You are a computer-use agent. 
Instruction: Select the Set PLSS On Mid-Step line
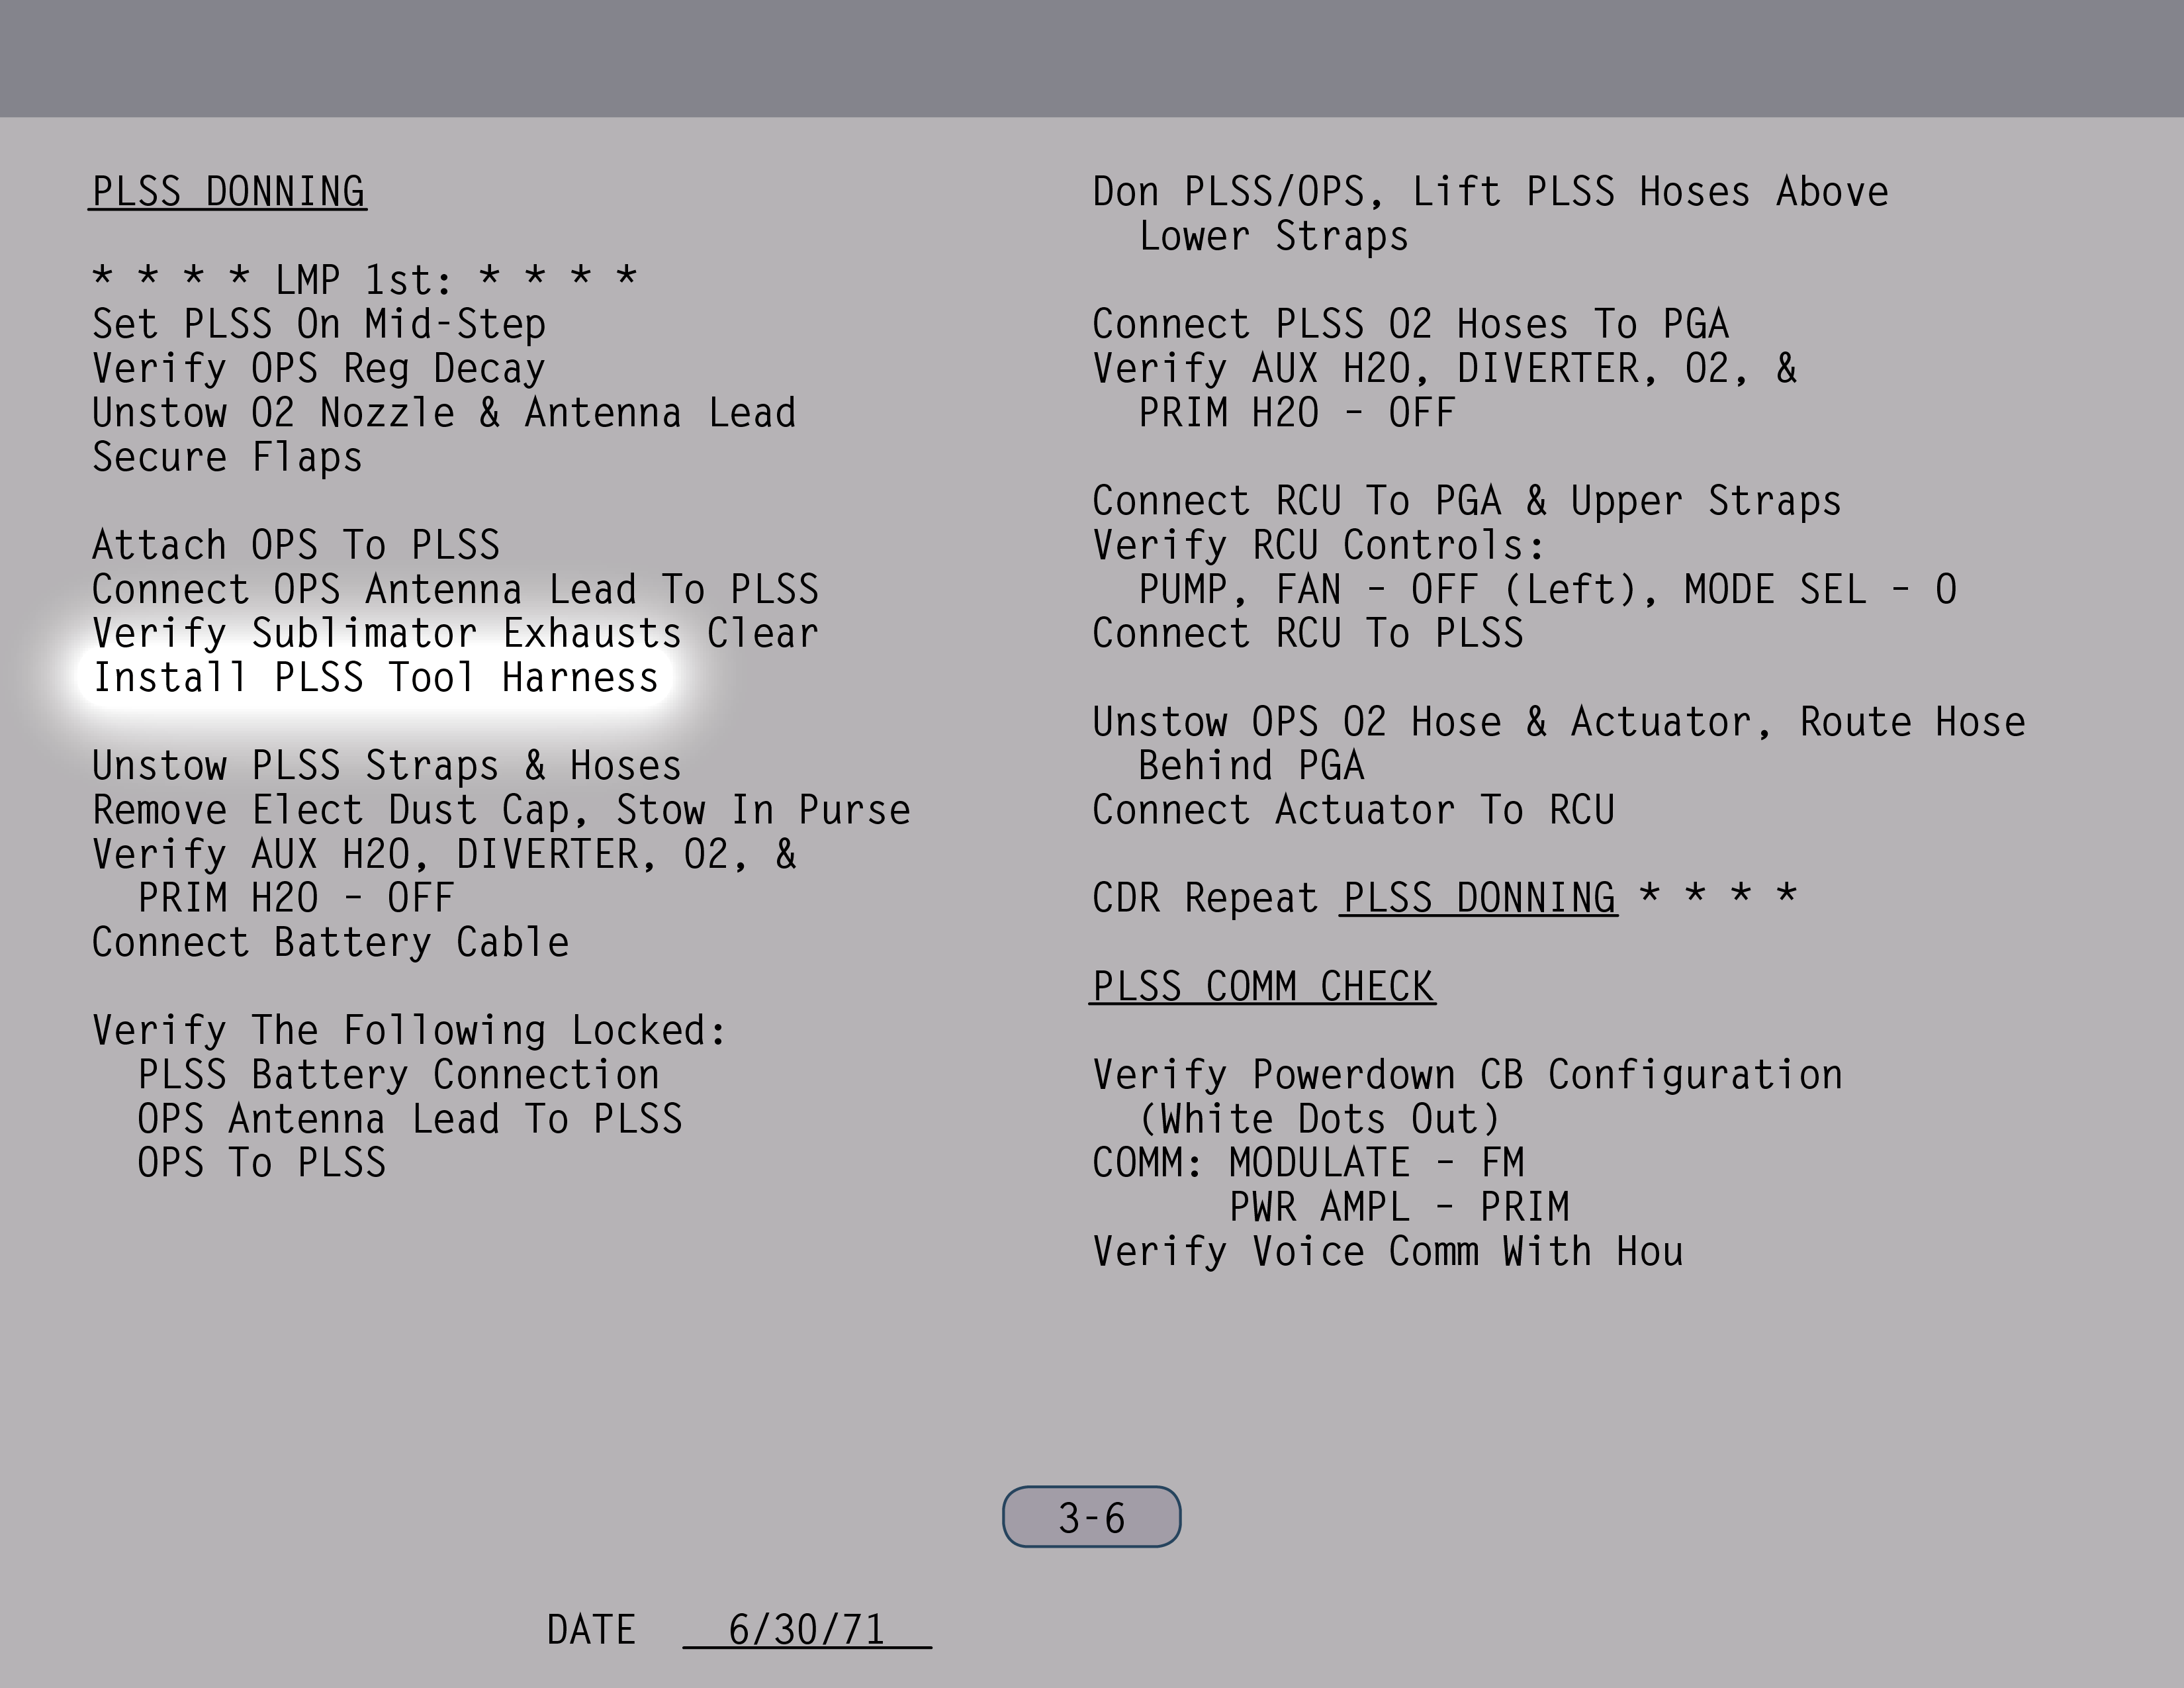pos(319,324)
